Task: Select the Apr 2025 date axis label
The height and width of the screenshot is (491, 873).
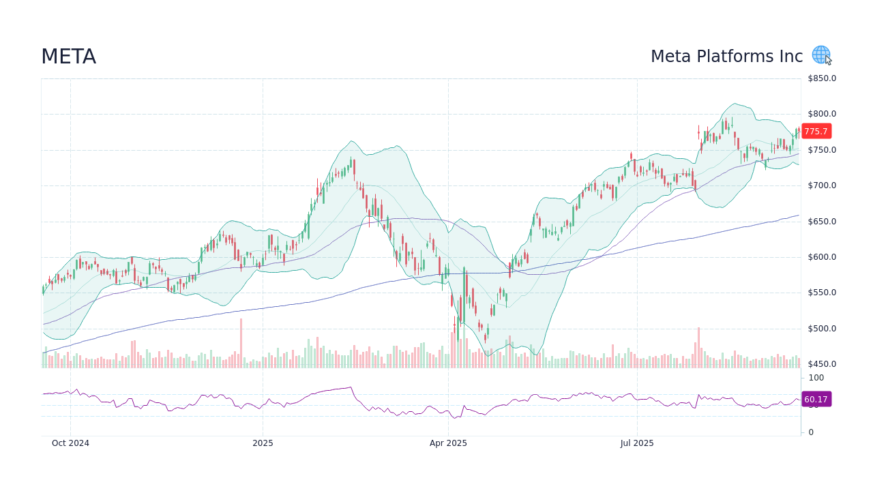Action: tap(448, 443)
